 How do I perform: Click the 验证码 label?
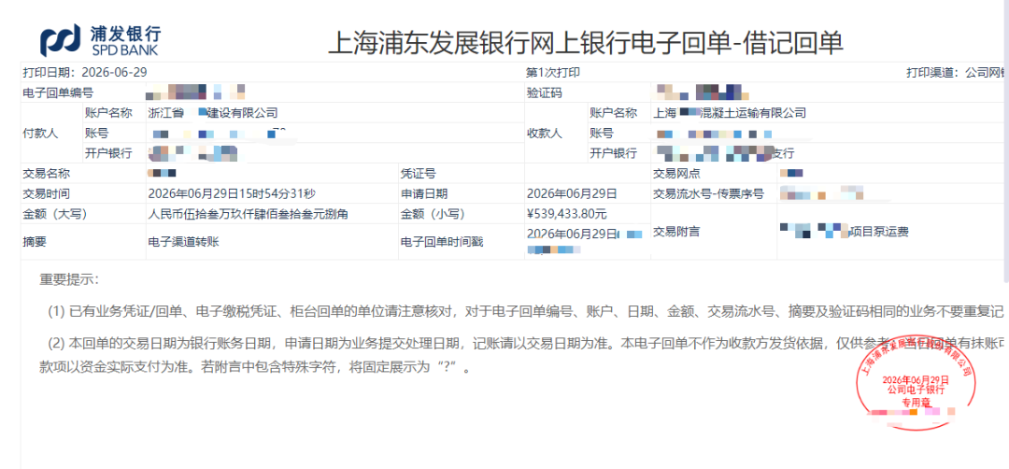(x=544, y=92)
